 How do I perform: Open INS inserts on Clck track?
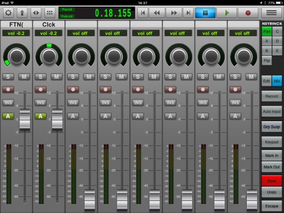click(x=40, y=103)
